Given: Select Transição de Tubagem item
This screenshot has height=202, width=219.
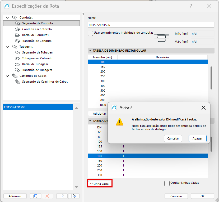Looking at the screenshot, I should 37,70.
